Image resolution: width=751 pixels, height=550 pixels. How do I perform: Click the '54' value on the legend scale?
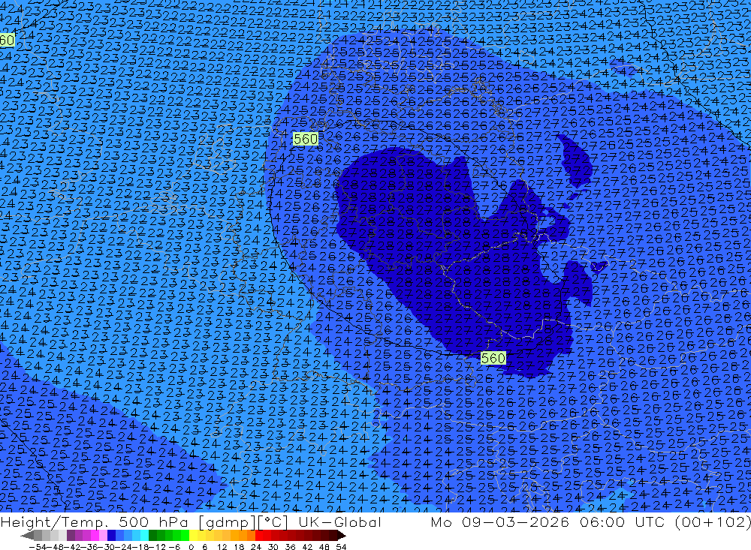pyautogui.click(x=341, y=547)
